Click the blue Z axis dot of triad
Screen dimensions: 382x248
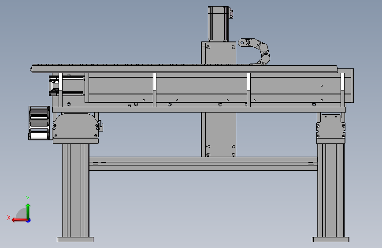[29, 220]
